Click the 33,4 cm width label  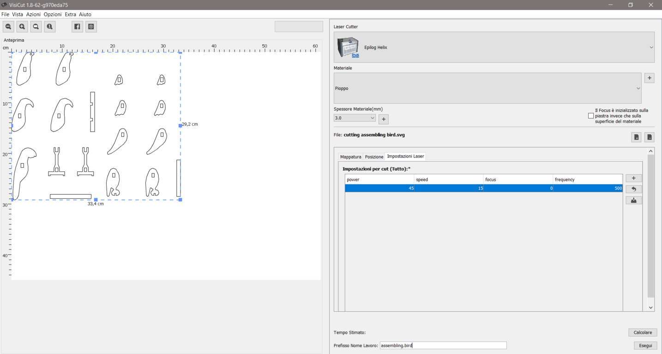click(x=96, y=204)
